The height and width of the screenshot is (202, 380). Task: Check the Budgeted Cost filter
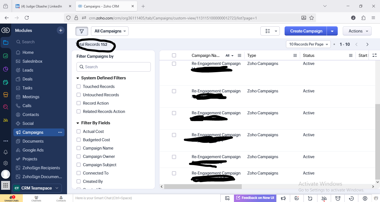78,140
